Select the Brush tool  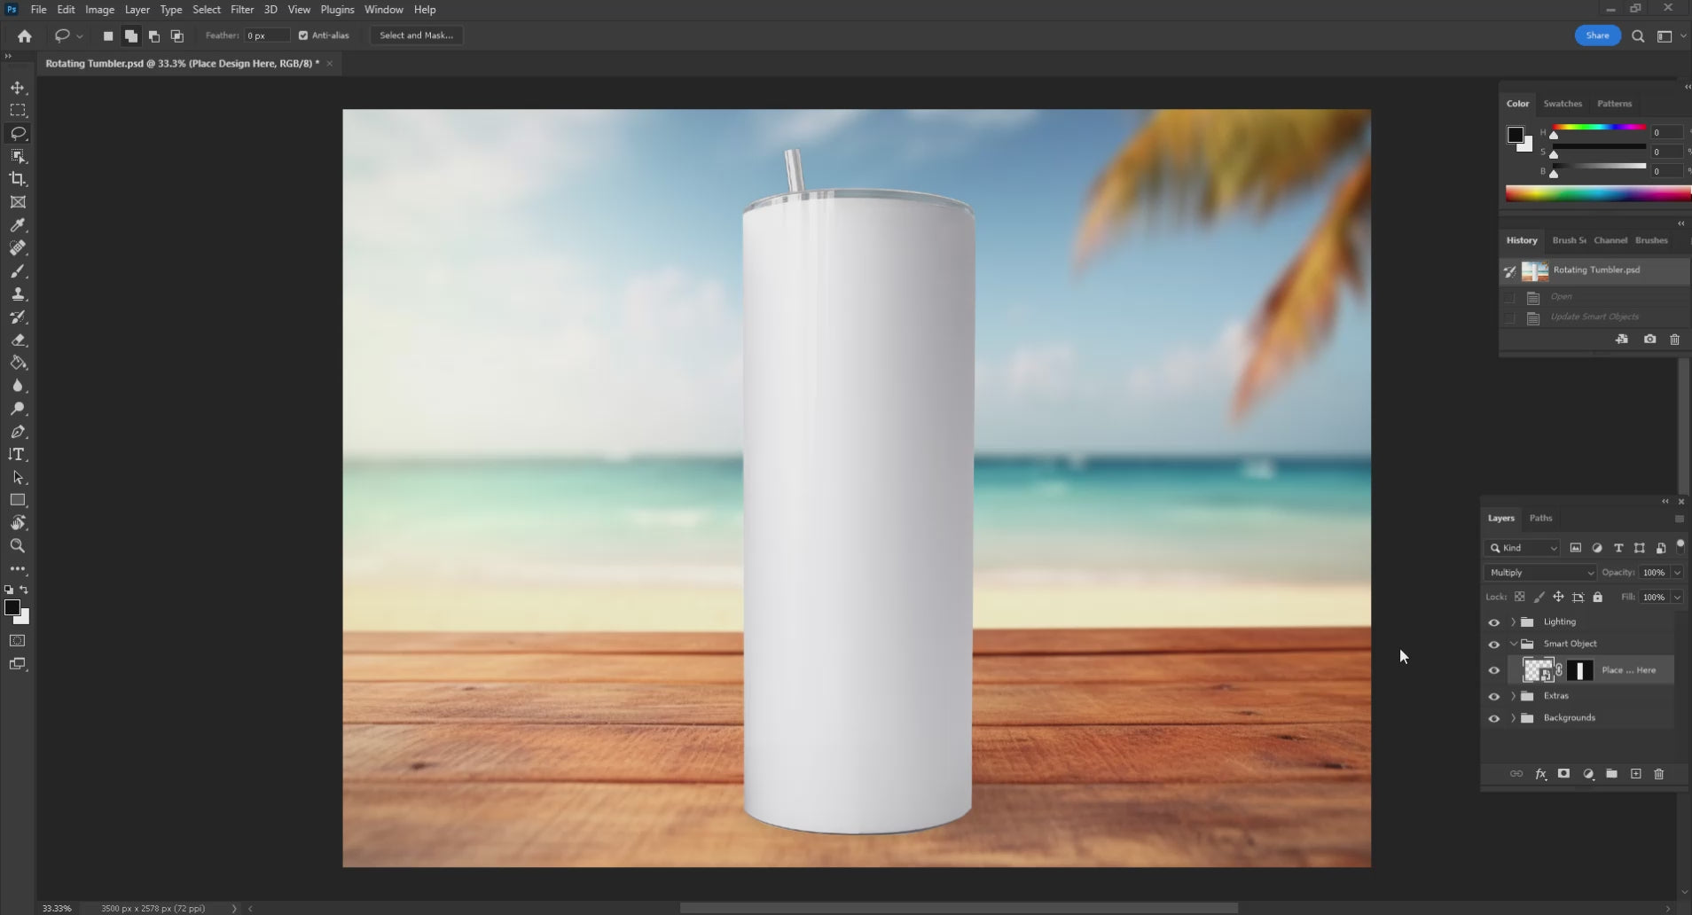tap(18, 271)
